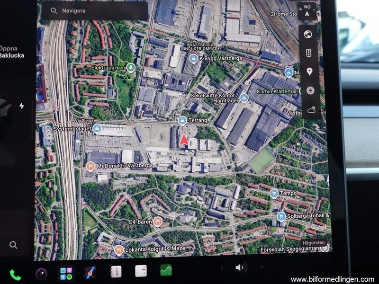Tap the 2Home label at top
This screenshot has height=284, width=379.
(284, 14)
